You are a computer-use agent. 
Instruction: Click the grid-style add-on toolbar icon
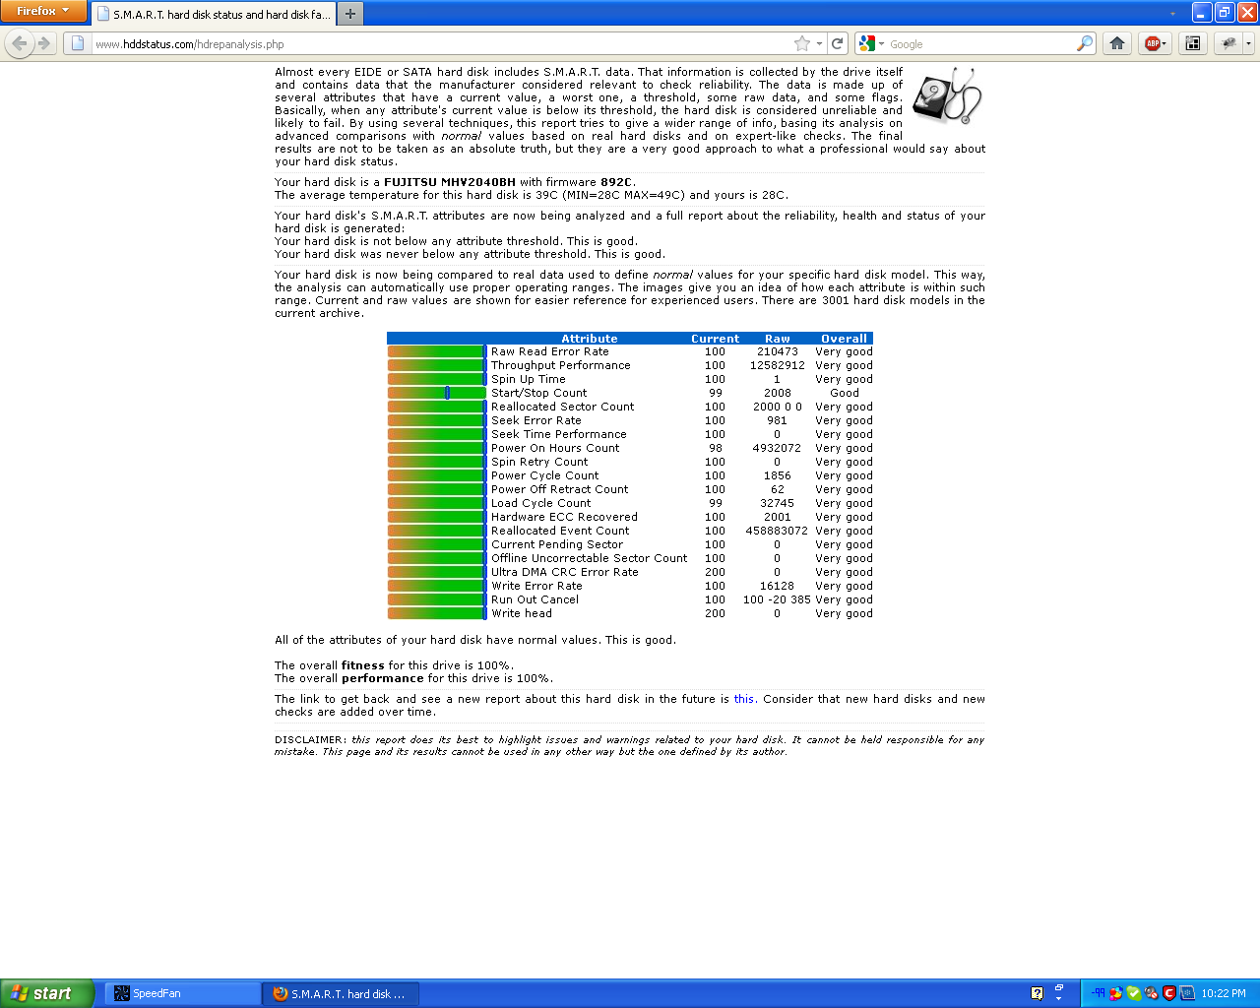click(1193, 43)
